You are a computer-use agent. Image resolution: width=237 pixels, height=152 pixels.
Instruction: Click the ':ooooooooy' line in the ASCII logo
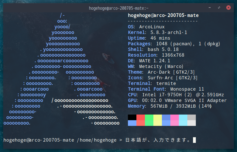[32, 95]
